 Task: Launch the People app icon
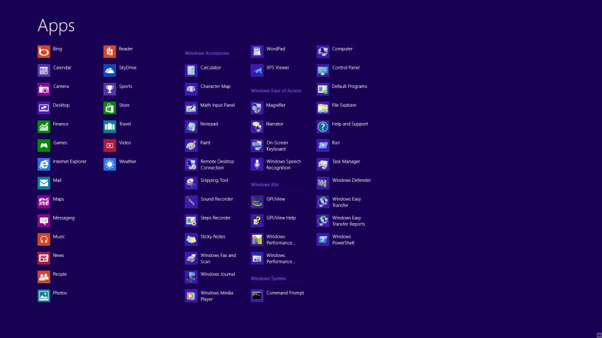coord(44,277)
